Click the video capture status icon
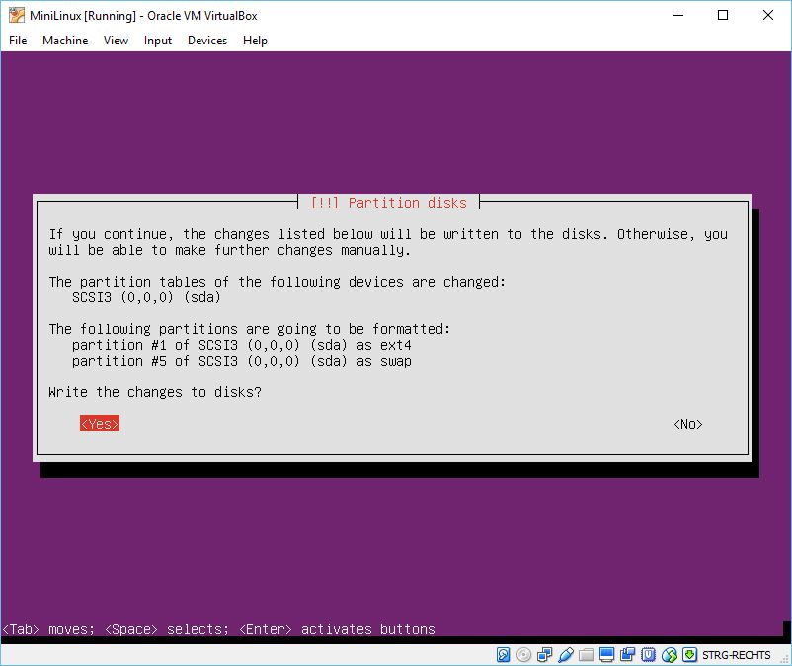This screenshot has height=666, width=792. (627, 654)
